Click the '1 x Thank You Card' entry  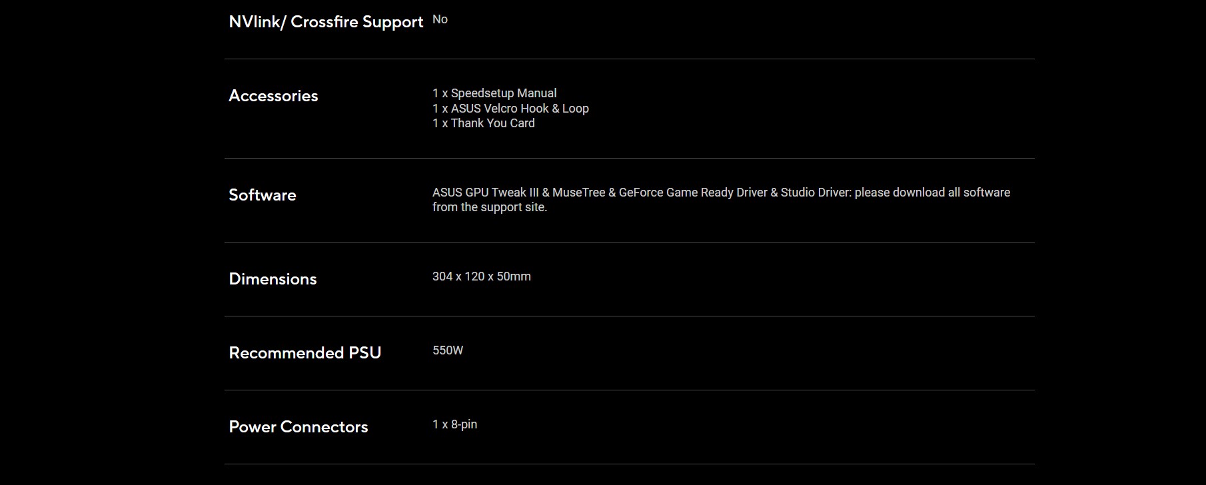point(484,123)
